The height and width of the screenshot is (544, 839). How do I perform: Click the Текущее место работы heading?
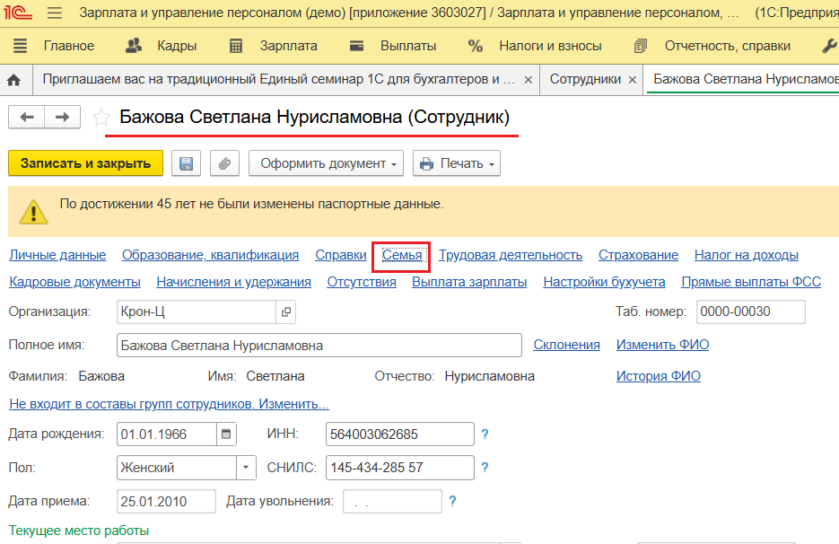click(x=79, y=531)
